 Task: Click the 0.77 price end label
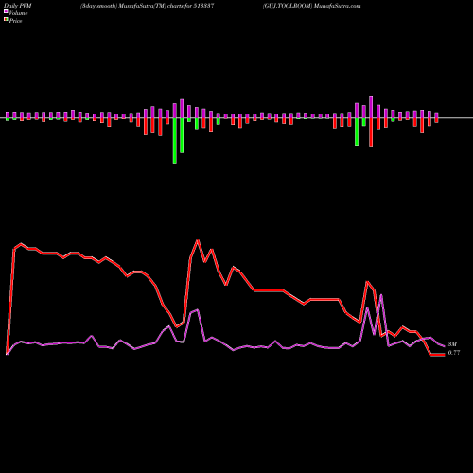tap(454, 353)
